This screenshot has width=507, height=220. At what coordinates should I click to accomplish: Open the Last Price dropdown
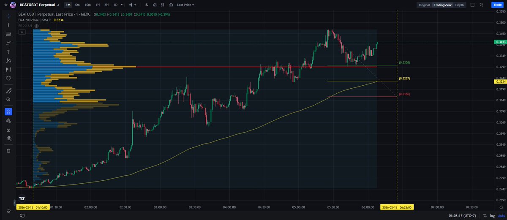pyautogui.click(x=185, y=5)
